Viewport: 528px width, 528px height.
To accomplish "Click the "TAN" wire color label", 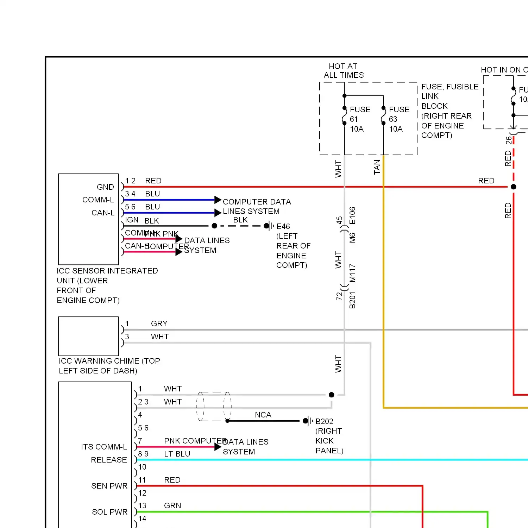I will [x=377, y=167].
